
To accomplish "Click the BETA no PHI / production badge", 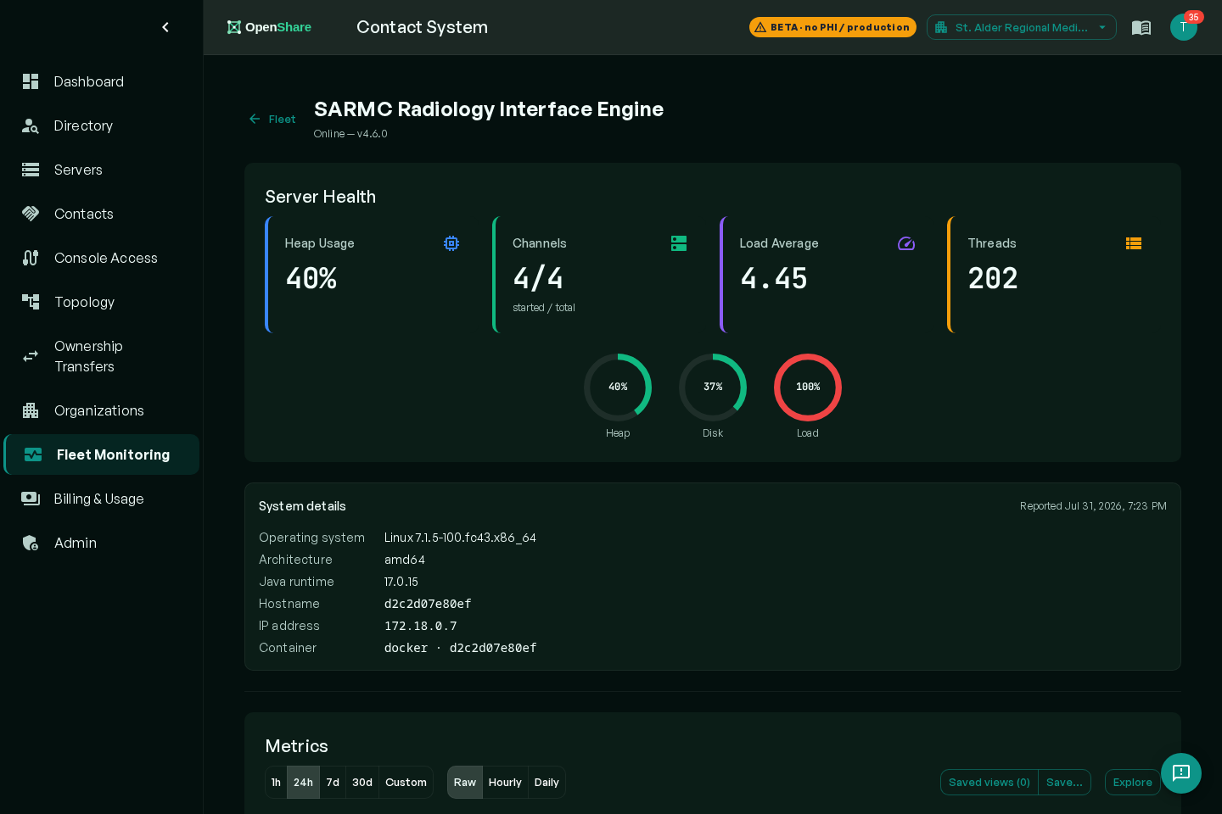I will point(832,27).
